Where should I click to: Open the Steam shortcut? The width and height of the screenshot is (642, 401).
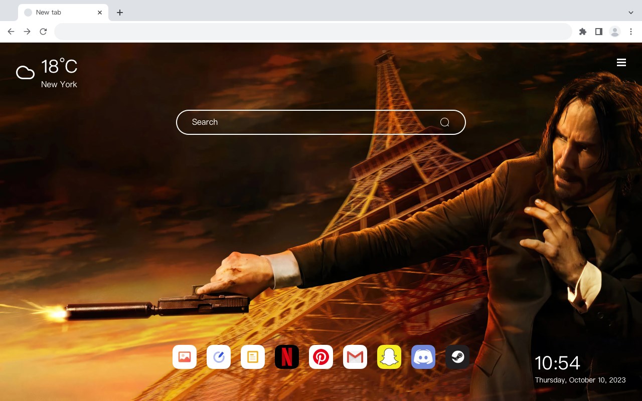[x=457, y=357]
